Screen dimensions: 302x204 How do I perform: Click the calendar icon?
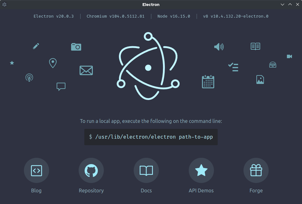pos(208,81)
